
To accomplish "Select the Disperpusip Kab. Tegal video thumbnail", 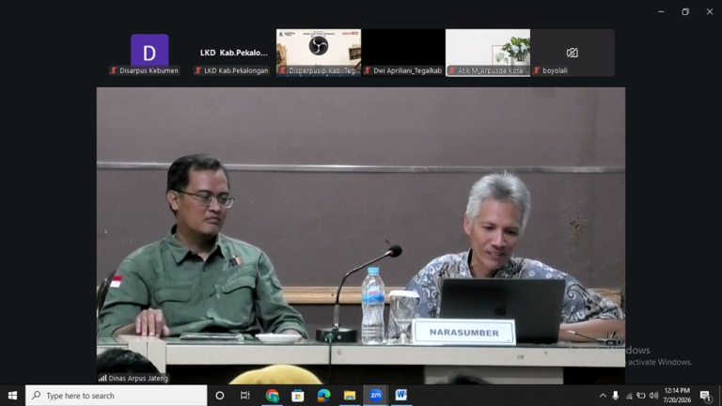I will pos(319,53).
